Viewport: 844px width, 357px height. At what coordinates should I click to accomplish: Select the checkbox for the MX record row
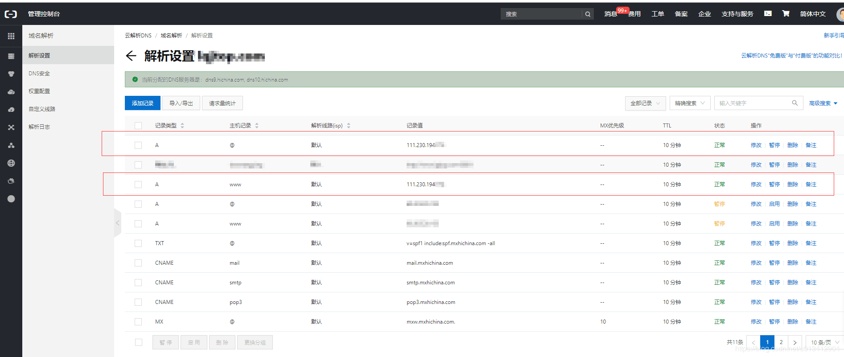[138, 322]
